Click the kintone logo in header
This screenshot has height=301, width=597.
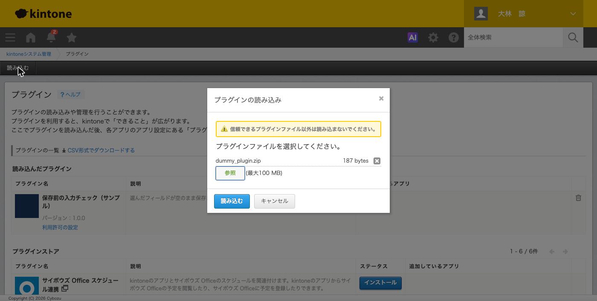[x=43, y=14]
